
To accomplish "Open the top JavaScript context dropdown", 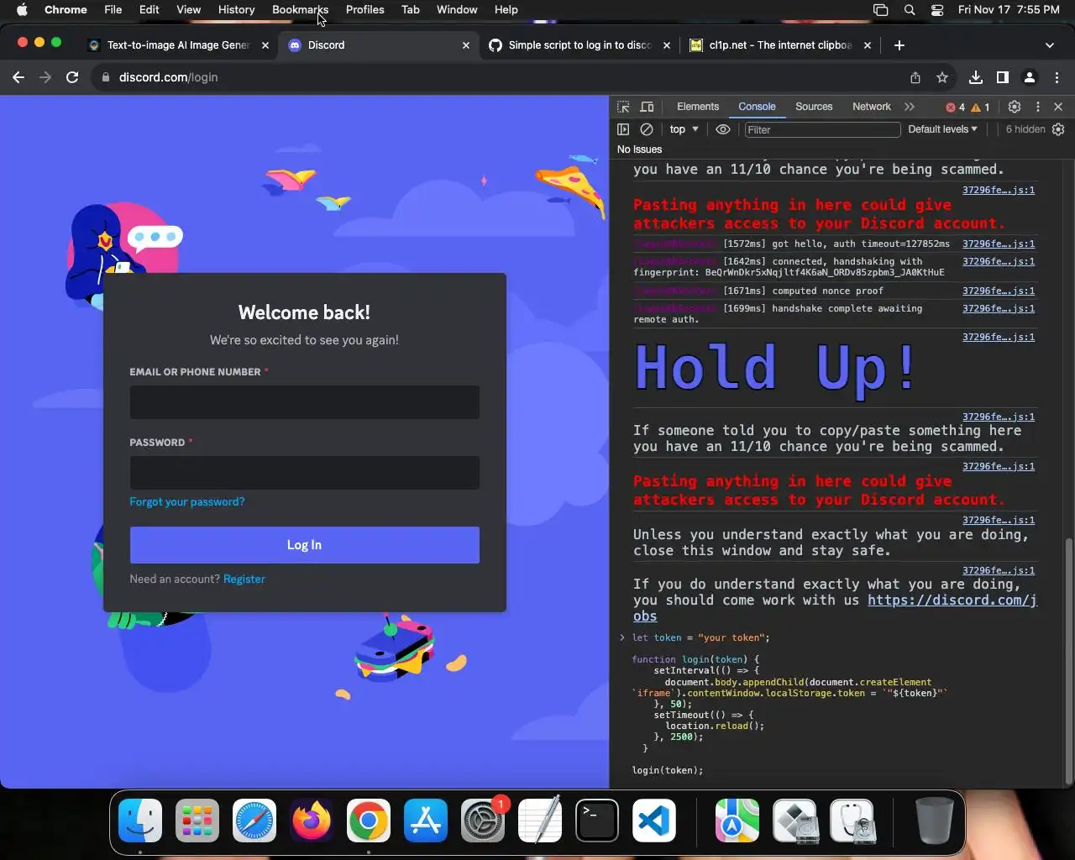I will point(684,129).
